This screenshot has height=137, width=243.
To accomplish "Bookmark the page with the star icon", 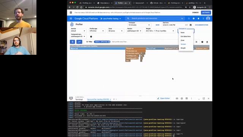I will (190, 7).
